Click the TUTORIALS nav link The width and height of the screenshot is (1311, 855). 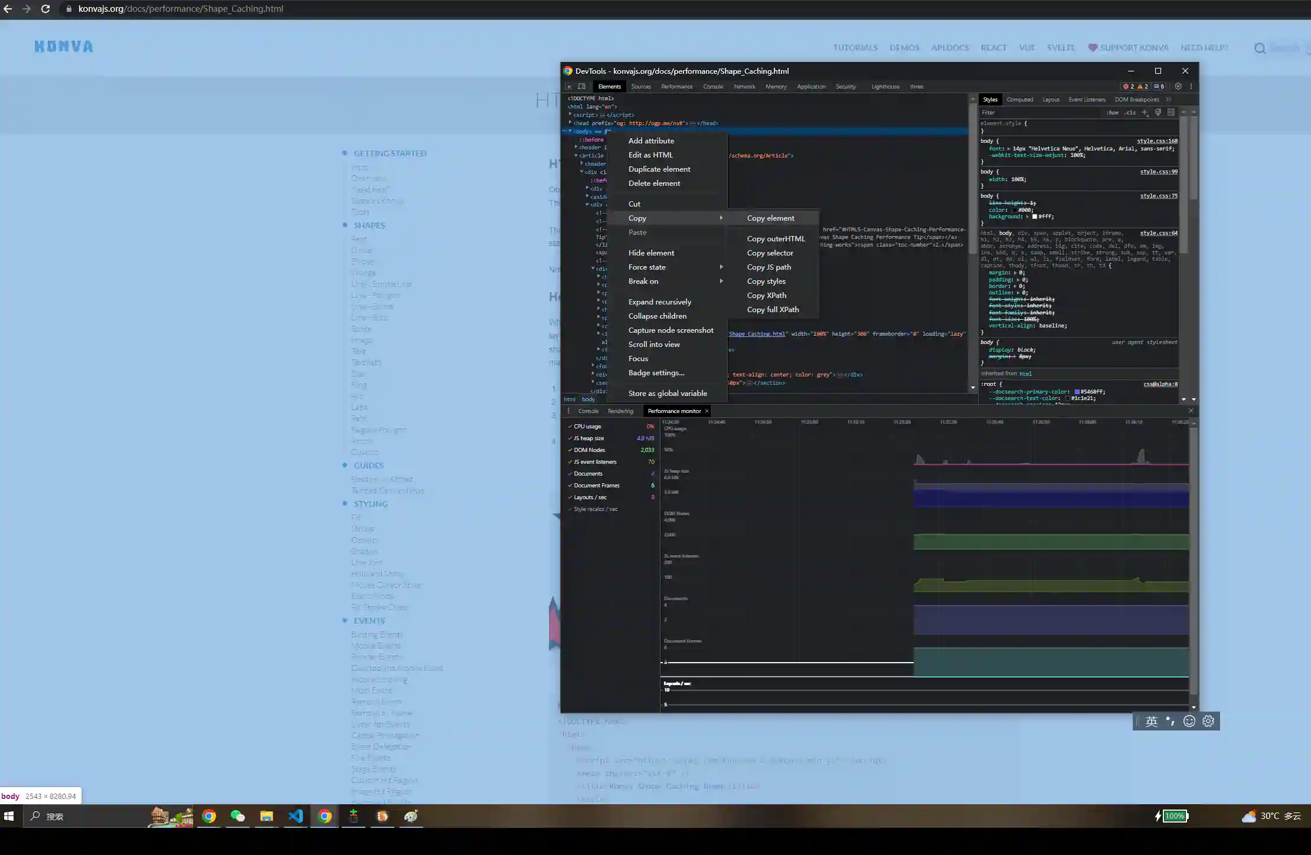coord(855,48)
